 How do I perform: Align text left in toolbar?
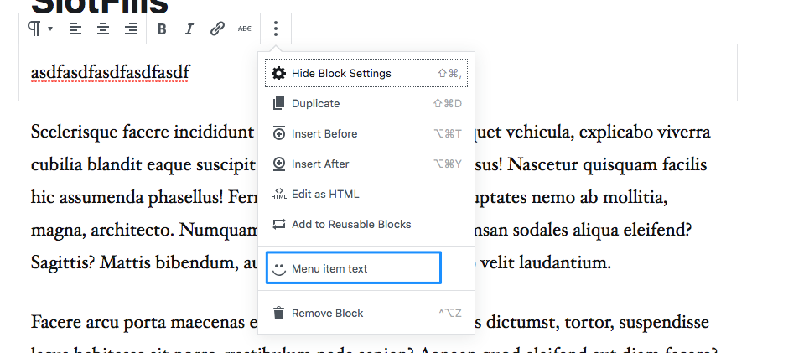(x=75, y=29)
